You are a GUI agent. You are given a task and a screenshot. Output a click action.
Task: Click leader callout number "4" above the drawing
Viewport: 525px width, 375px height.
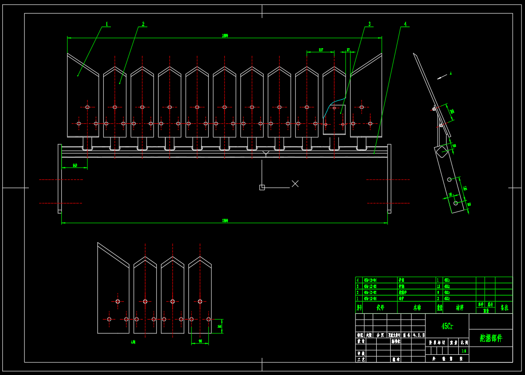pos(405,24)
